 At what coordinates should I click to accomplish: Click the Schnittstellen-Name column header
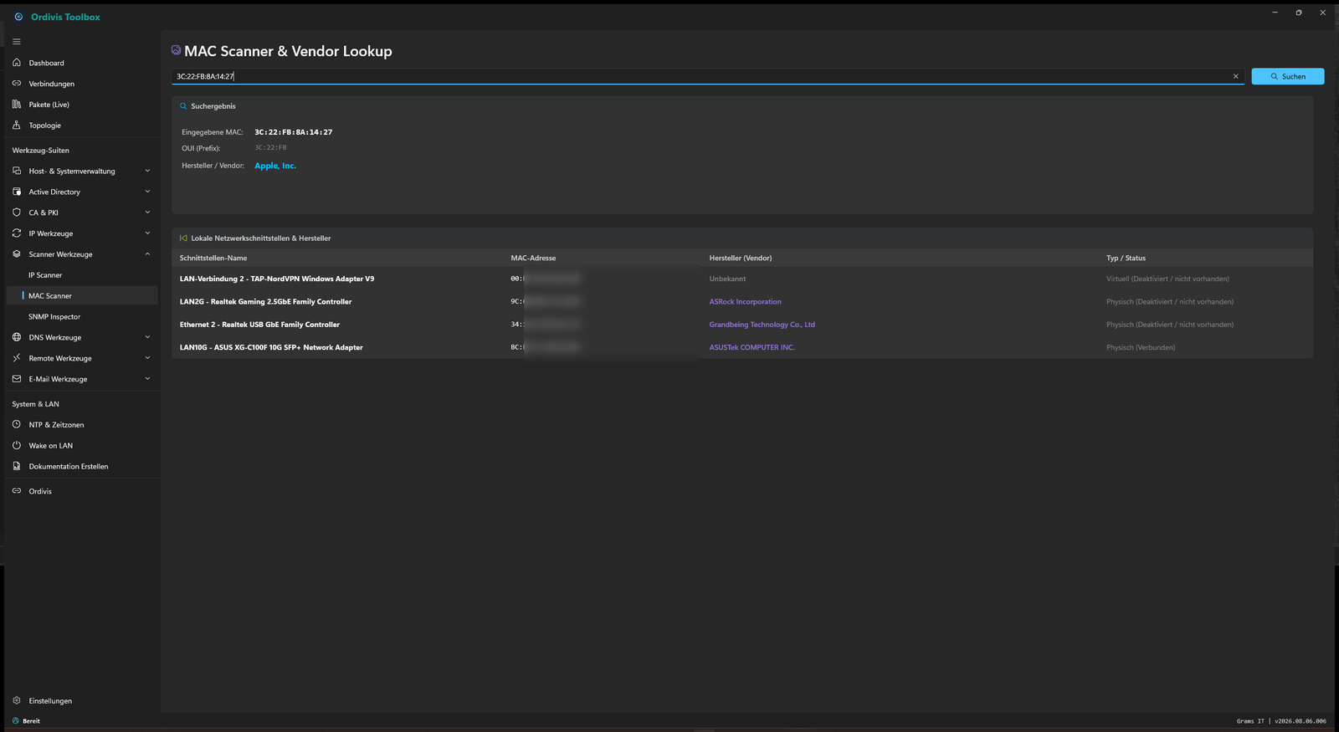point(213,258)
